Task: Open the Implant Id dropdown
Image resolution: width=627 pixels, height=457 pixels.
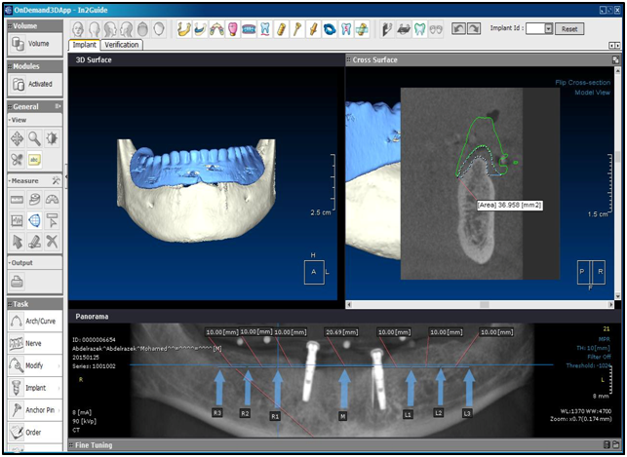Action: (x=548, y=29)
